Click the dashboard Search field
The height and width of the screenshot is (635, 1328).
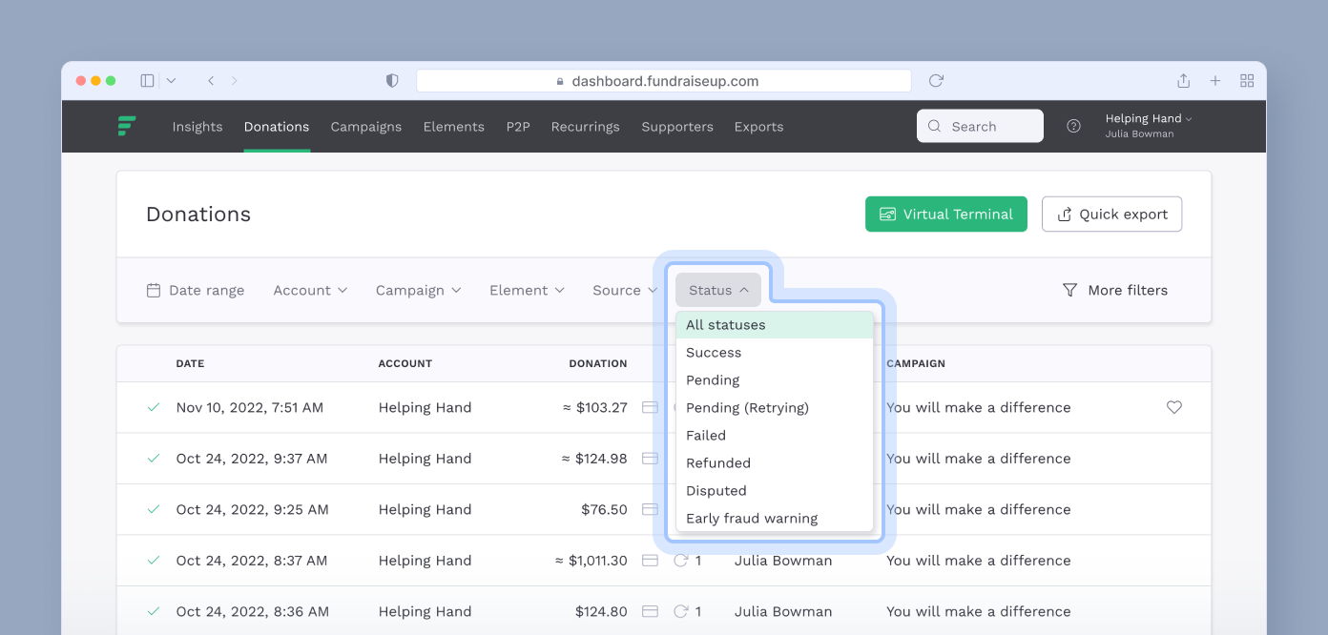pyautogui.click(x=980, y=126)
